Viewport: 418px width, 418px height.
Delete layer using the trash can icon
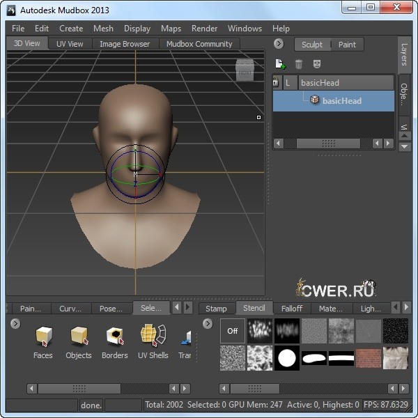pos(299,64)
